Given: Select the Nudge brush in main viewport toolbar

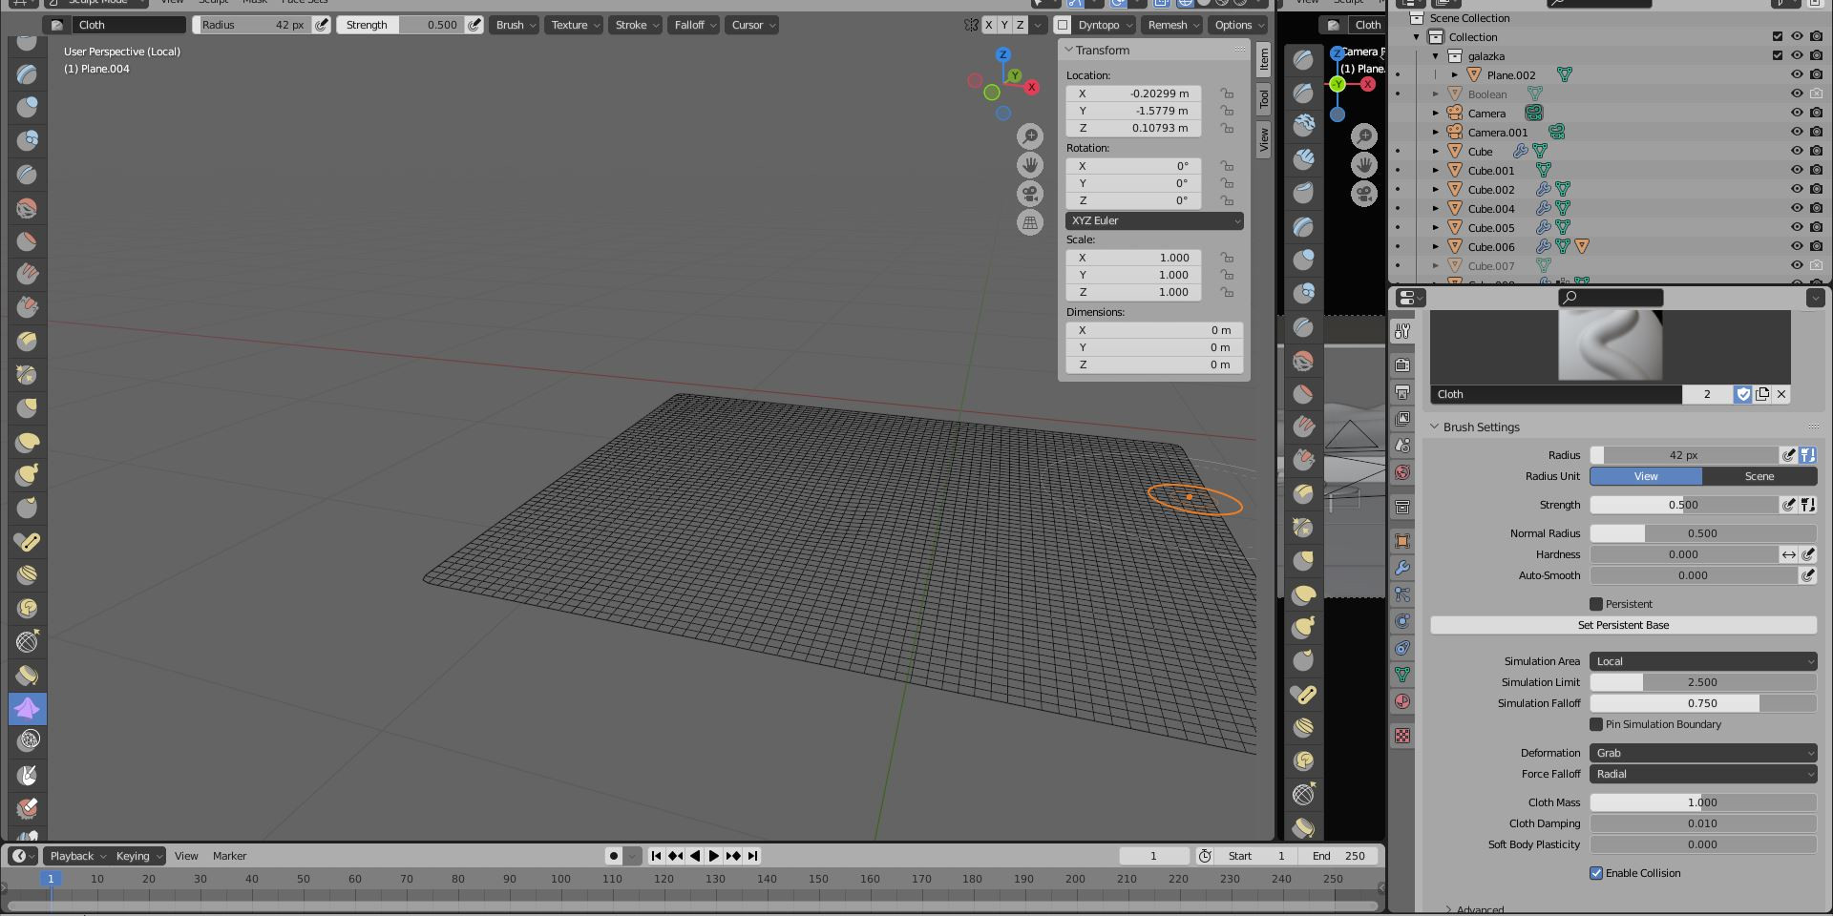Looking at the screenshot, I should pos(28,574).
